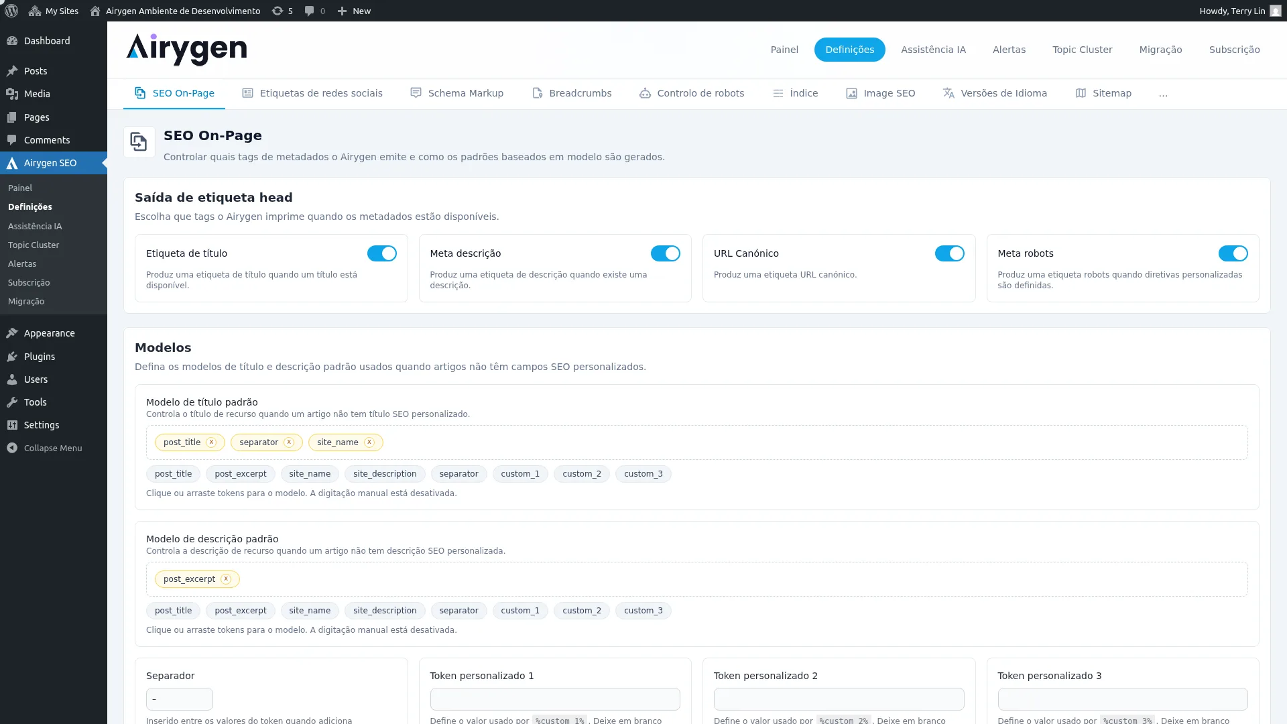Open Pages in the sidebar
Viewport: 1287px width, 724px height.
click(x=54, y=117)
